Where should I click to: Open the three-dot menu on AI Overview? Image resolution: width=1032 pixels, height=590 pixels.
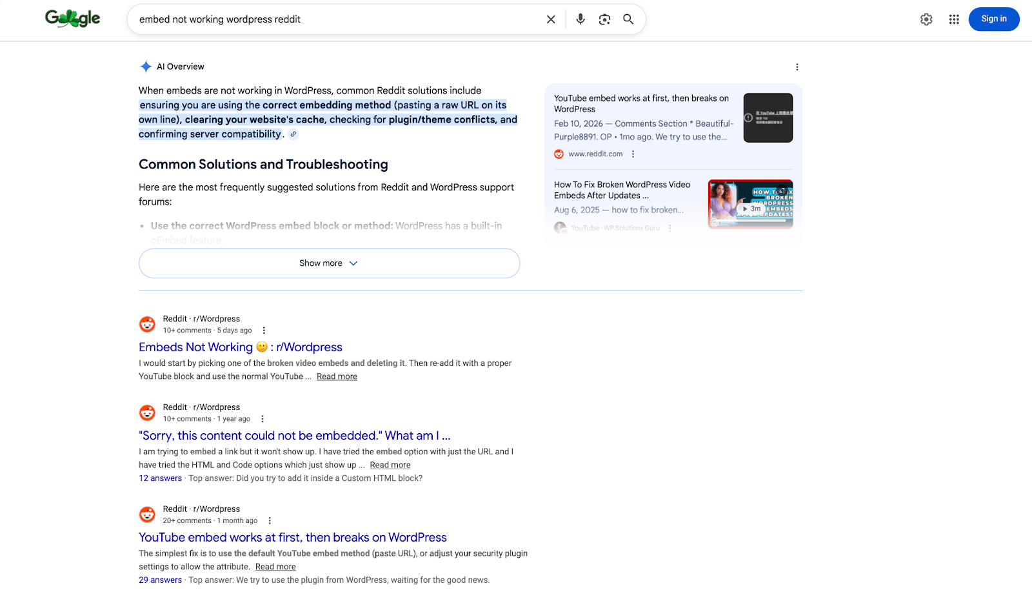coord(797,66)
